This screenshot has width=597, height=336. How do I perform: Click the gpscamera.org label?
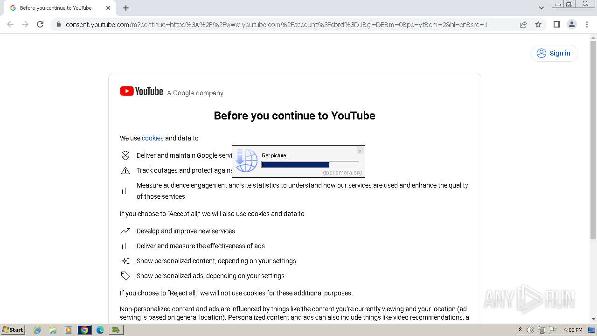click(x=342, y=173)
